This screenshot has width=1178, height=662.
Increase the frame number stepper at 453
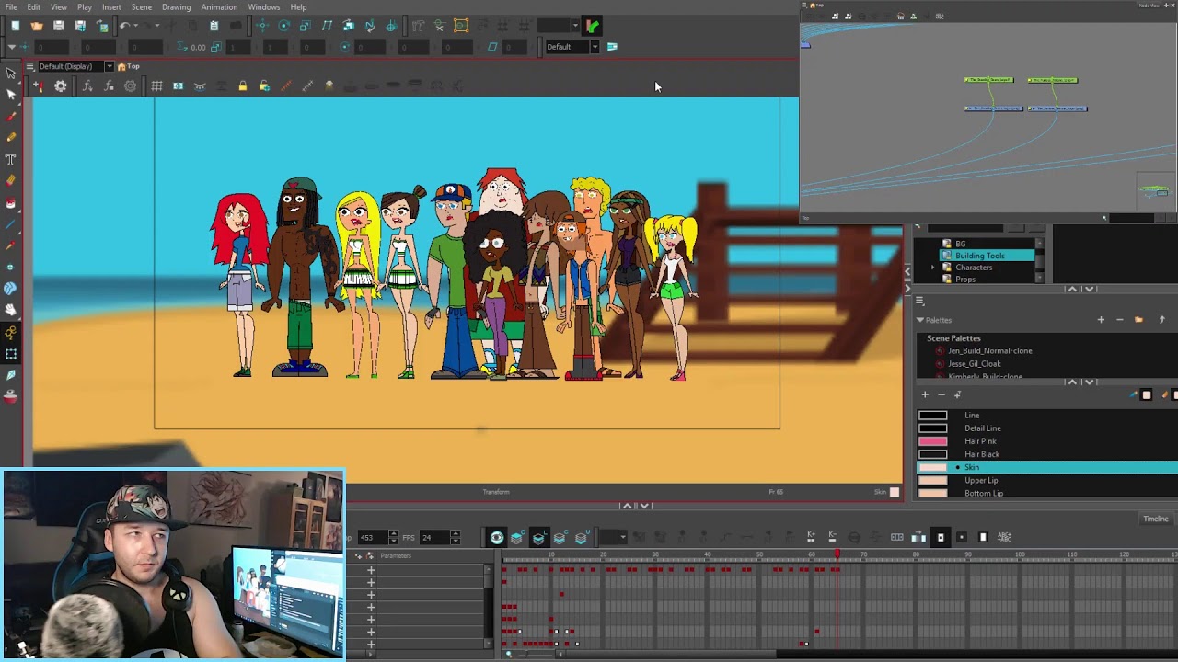[393, 534]
